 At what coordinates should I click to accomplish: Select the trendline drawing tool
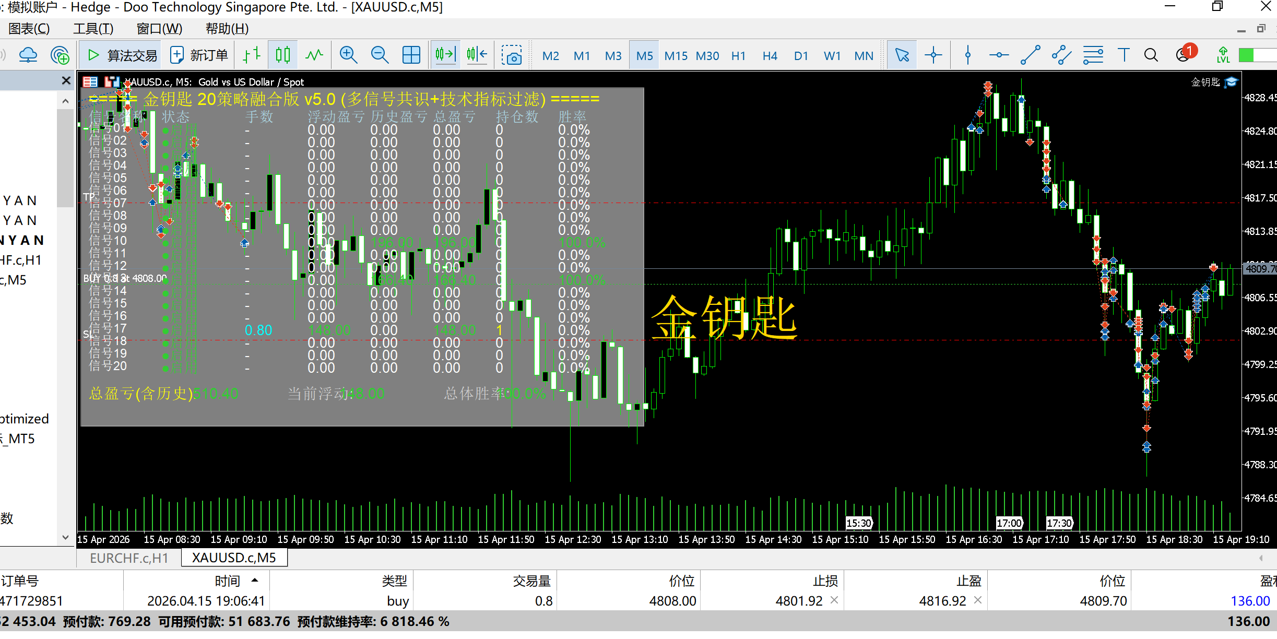pos(1030,55)
